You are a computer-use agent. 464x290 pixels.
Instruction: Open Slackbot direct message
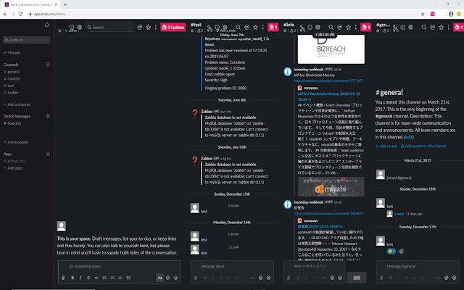pyautogui.click(x=12, y=123)
